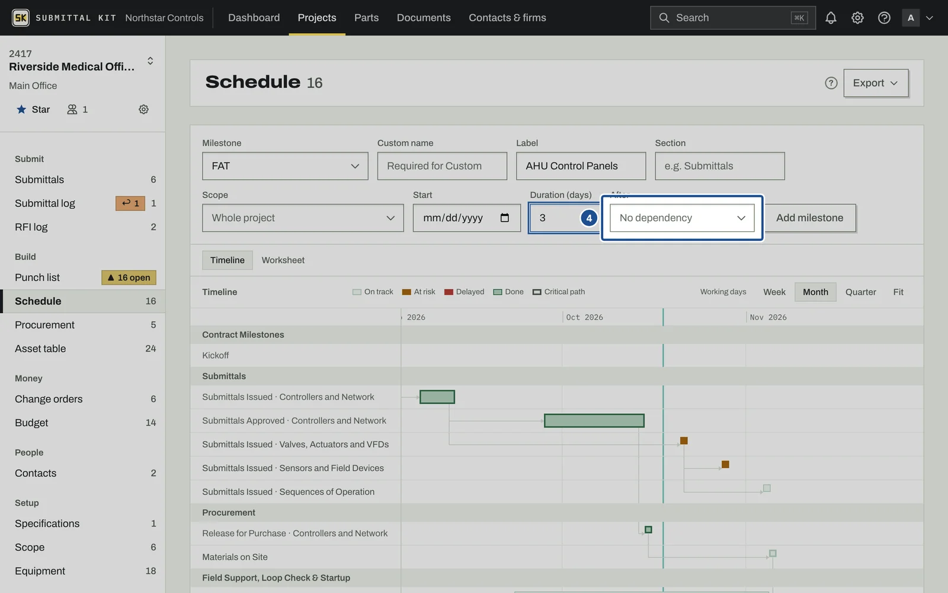
Task: Select Quarter zoom level
Action: click(x=860, y=292)
